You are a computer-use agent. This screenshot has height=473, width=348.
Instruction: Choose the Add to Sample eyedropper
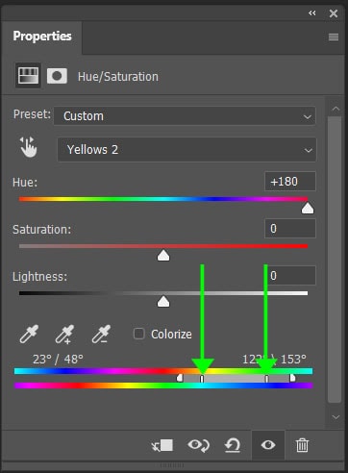pyautogui.click(x=64, y=335)
